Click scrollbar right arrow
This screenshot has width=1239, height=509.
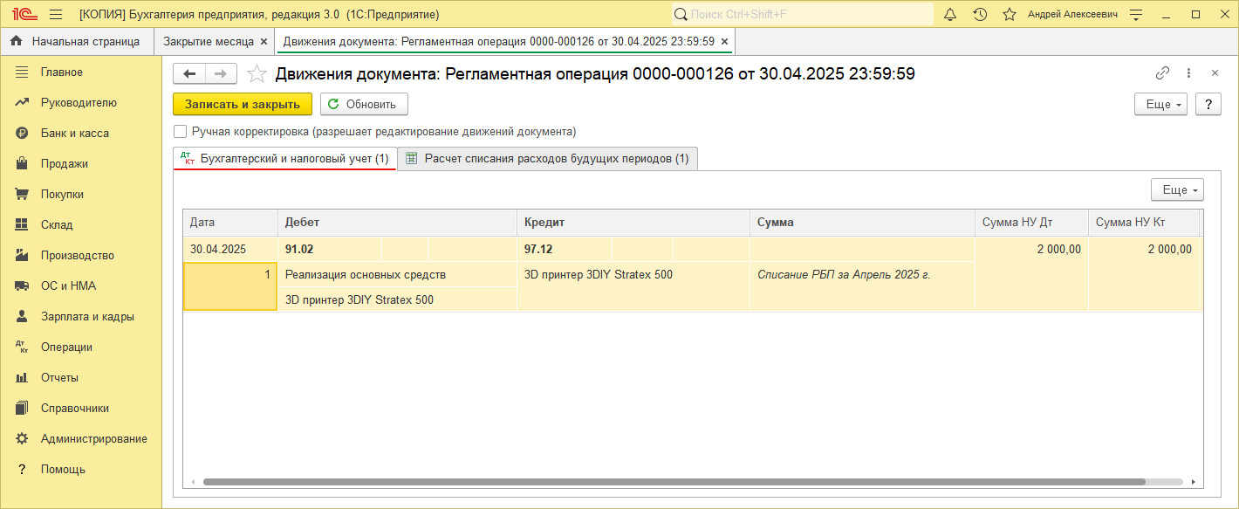(1194, 481)
